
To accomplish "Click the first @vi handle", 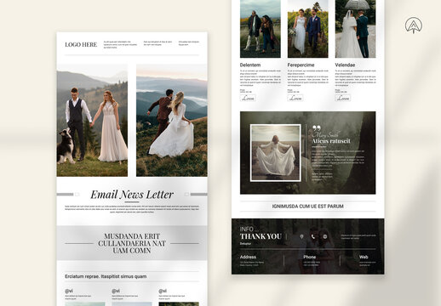I will 69,291.
